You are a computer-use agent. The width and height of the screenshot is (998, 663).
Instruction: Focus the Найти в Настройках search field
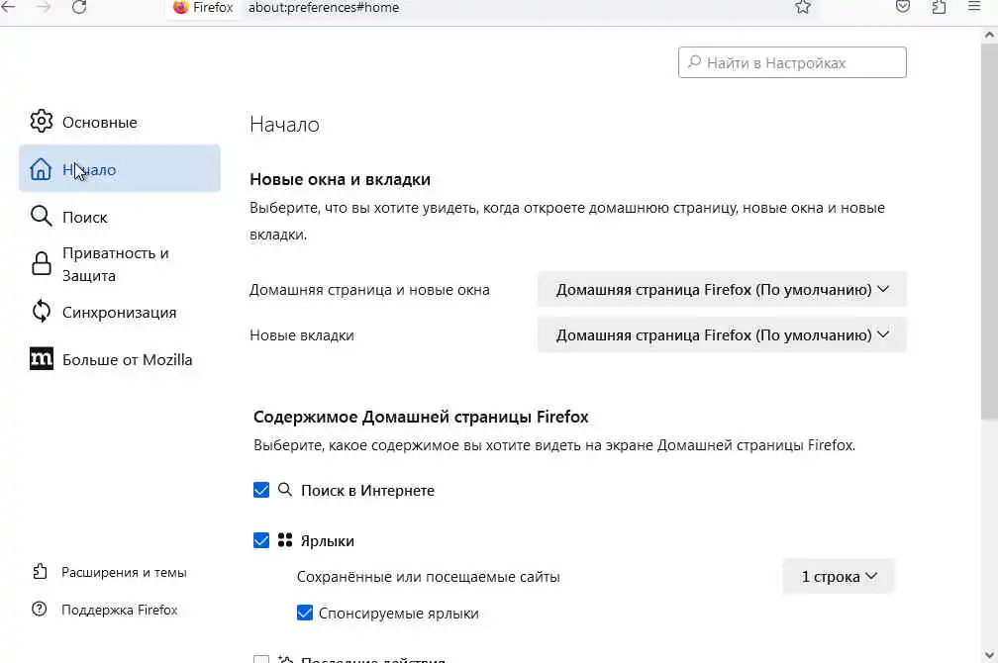[x=792, y=62]
